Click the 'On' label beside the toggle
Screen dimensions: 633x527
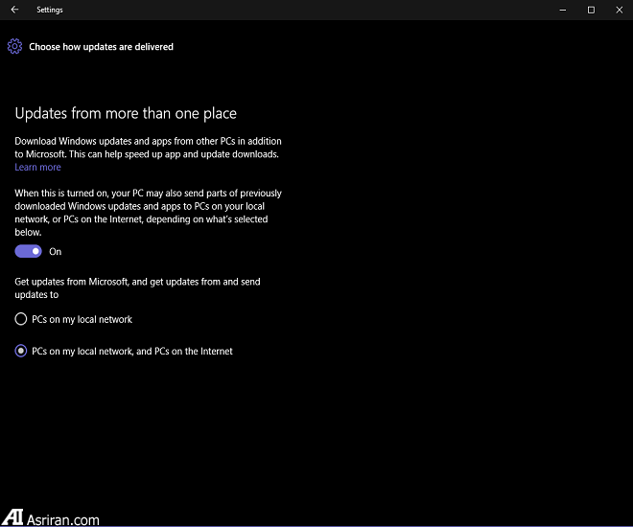tap(56, 252)
